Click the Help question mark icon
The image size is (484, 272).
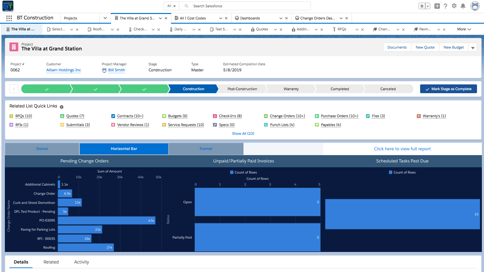pyautogui.click(x=445, y=6)
